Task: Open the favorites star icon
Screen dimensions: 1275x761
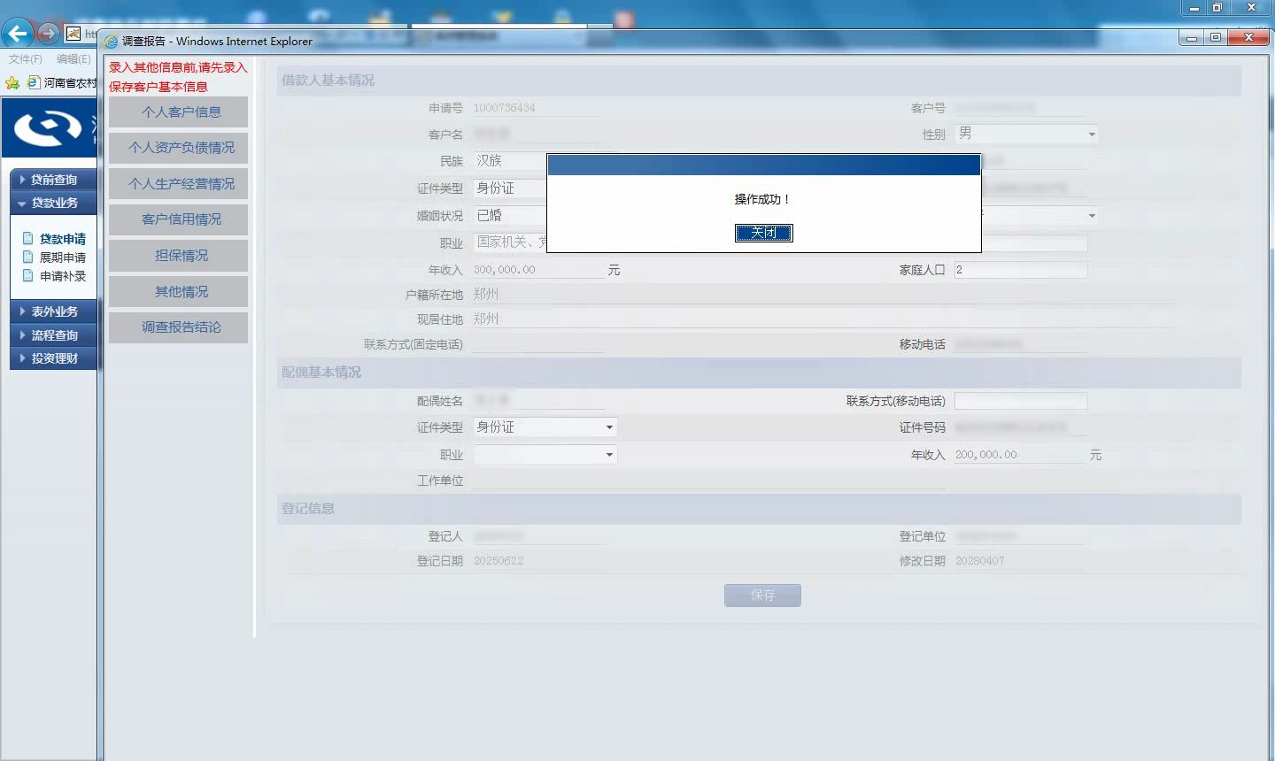Action: 12,82
